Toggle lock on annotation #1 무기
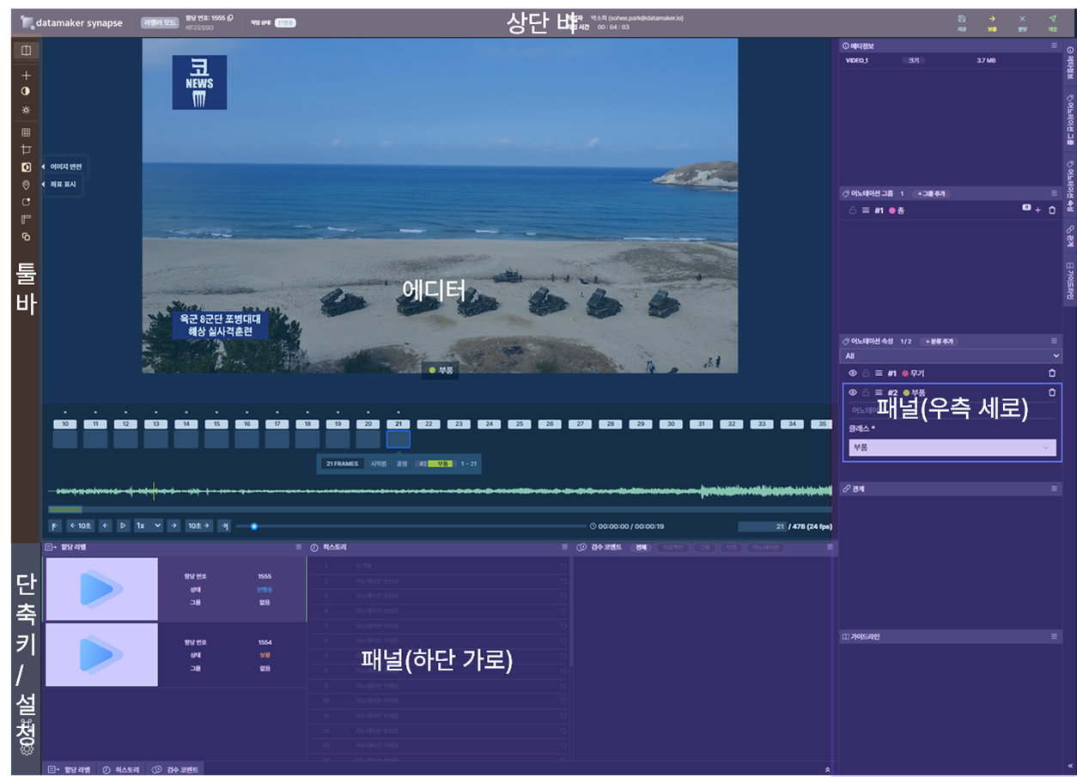1077x777 pixels. pyautogui.click(x=866, y=373)
